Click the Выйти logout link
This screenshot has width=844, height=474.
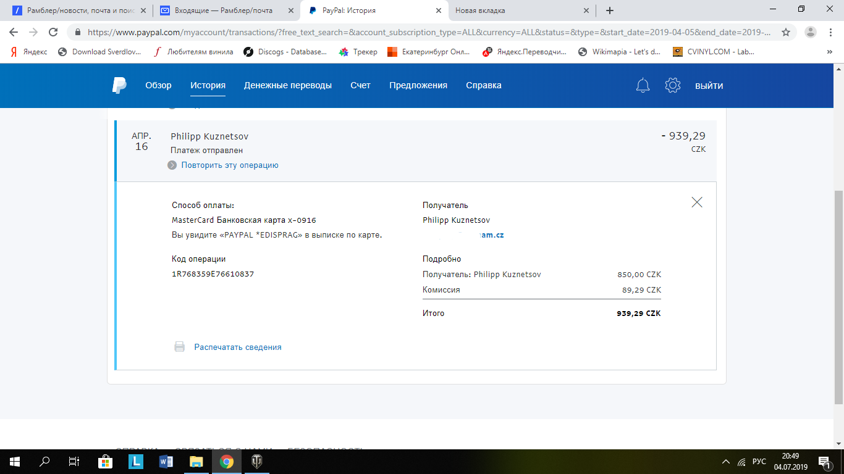[x=709, y=85]
